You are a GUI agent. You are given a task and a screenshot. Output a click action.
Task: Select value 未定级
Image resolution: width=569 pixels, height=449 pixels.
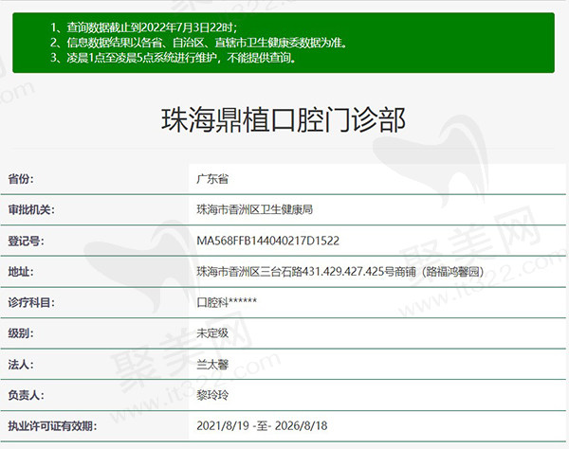tap(212, 333)
